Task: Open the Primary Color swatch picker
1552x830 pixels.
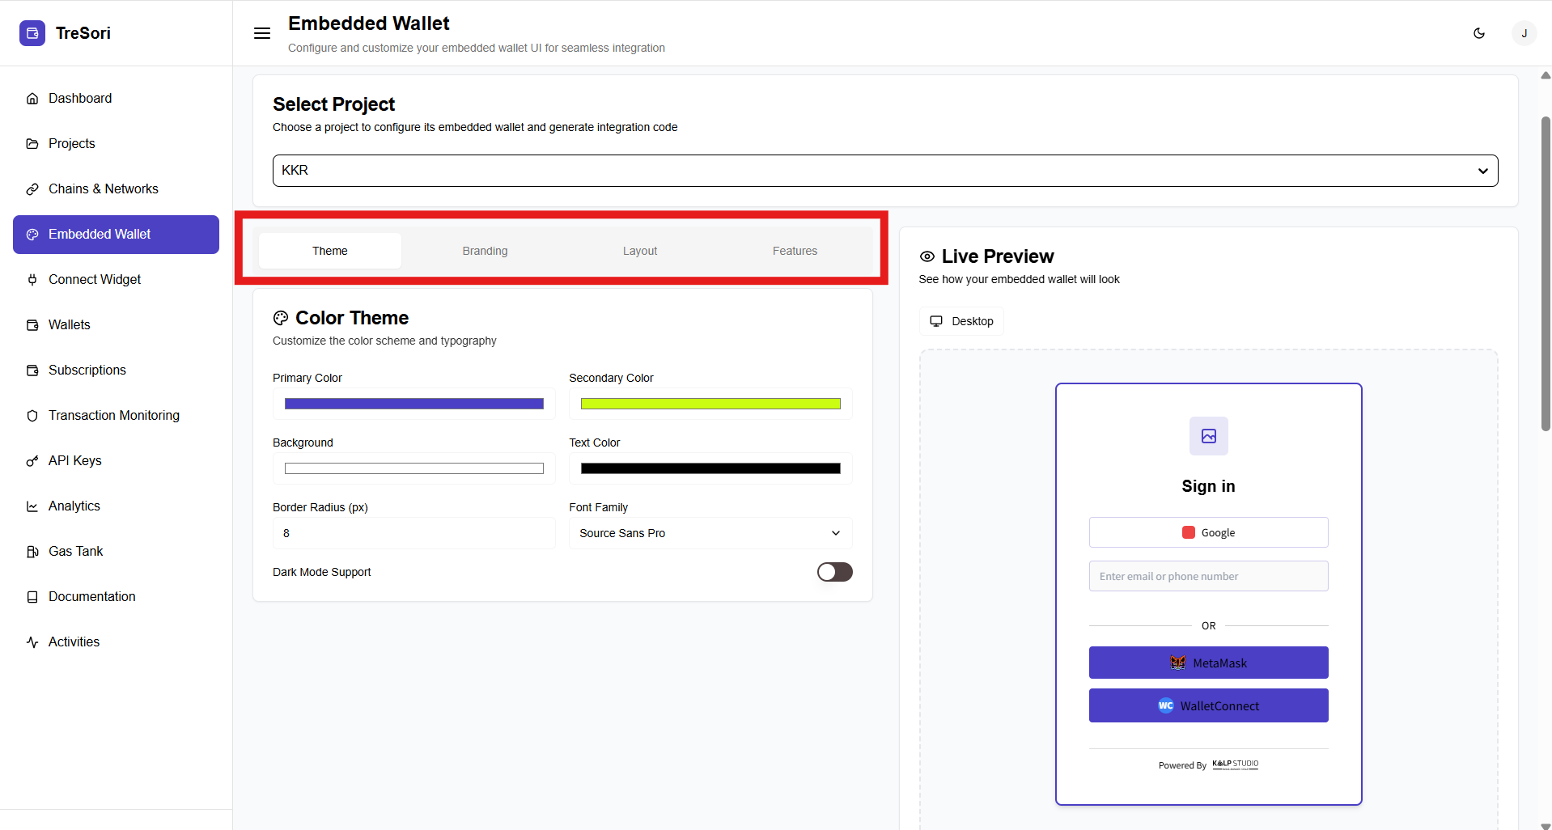Action: [413, 404]
